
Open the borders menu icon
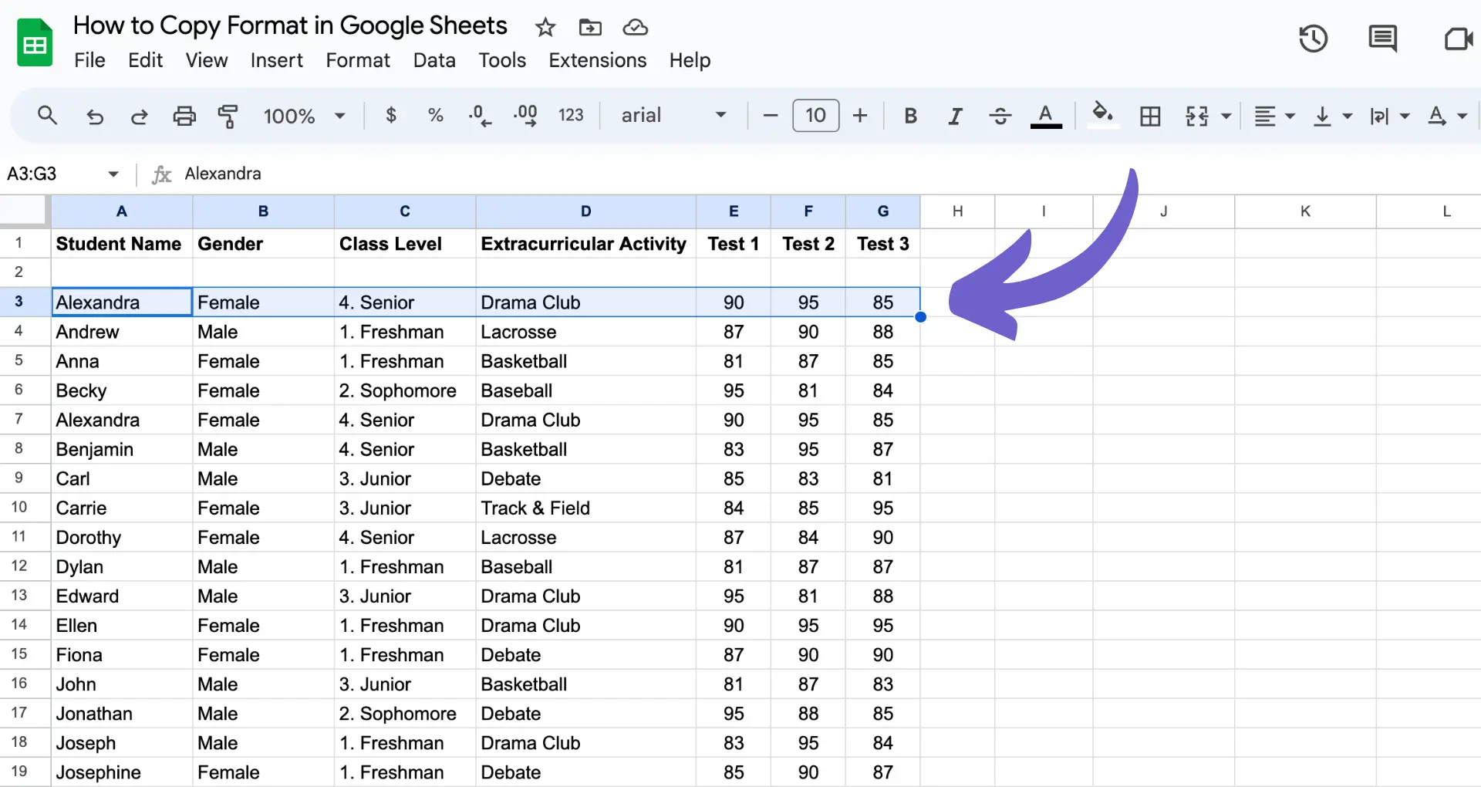tap(1150, 117)
